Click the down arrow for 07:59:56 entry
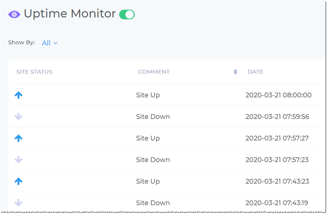The image size is (327, 216). coord(18,117)
